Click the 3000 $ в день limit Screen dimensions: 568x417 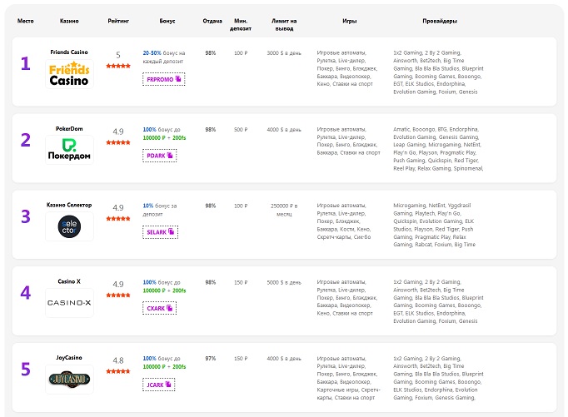point(284,52)
